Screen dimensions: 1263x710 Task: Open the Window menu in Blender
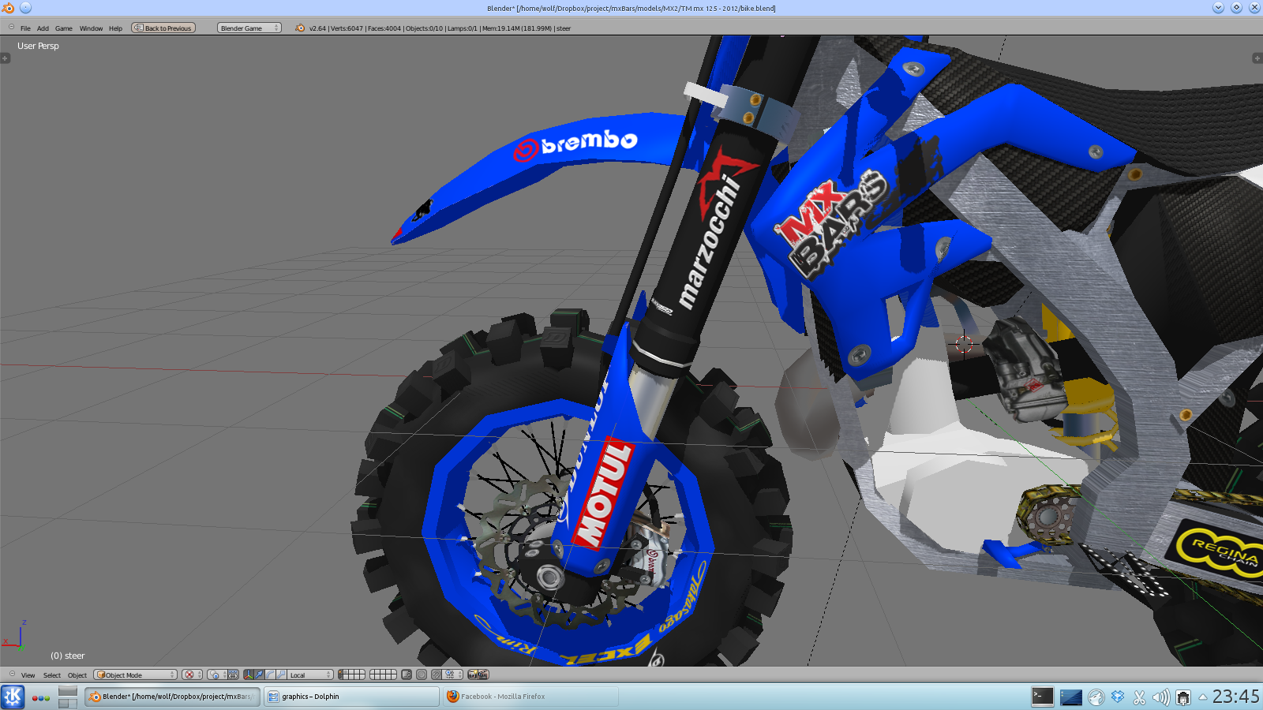click(91, 28)
